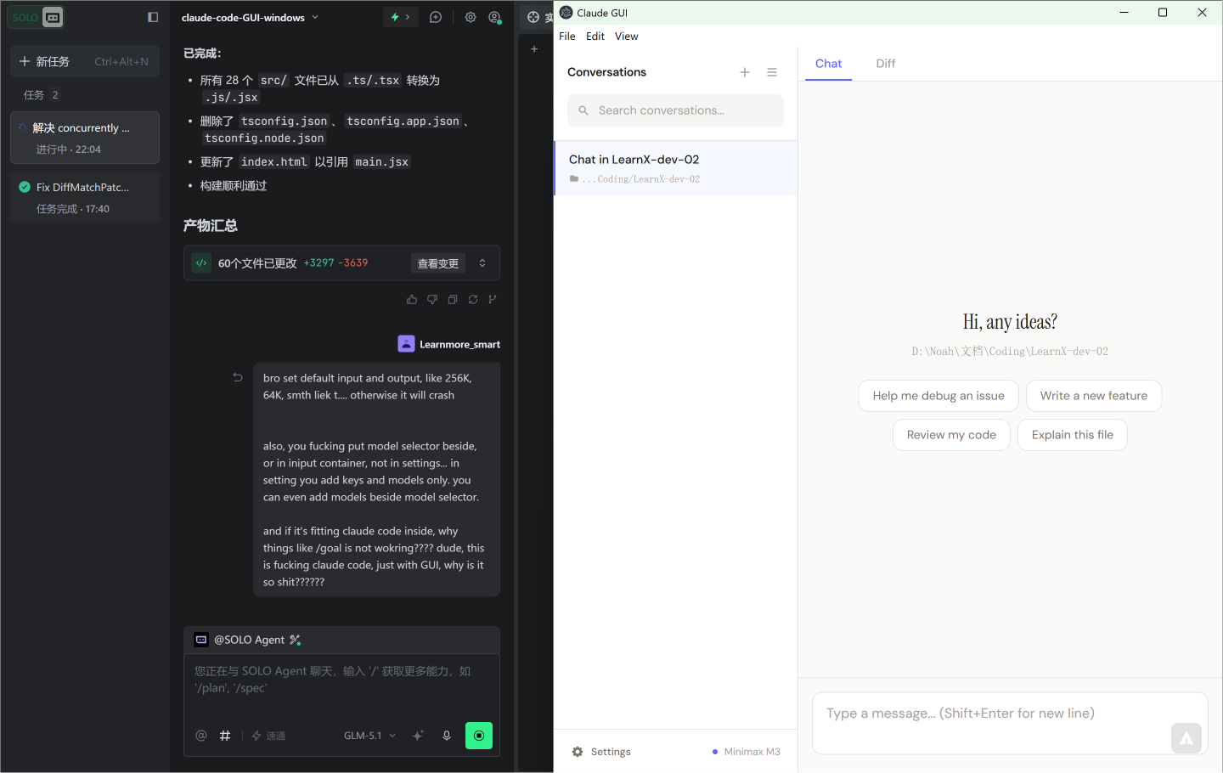Minimize the Claude GUI window
The image size is (1223, 773).
tap(1124, 13)
